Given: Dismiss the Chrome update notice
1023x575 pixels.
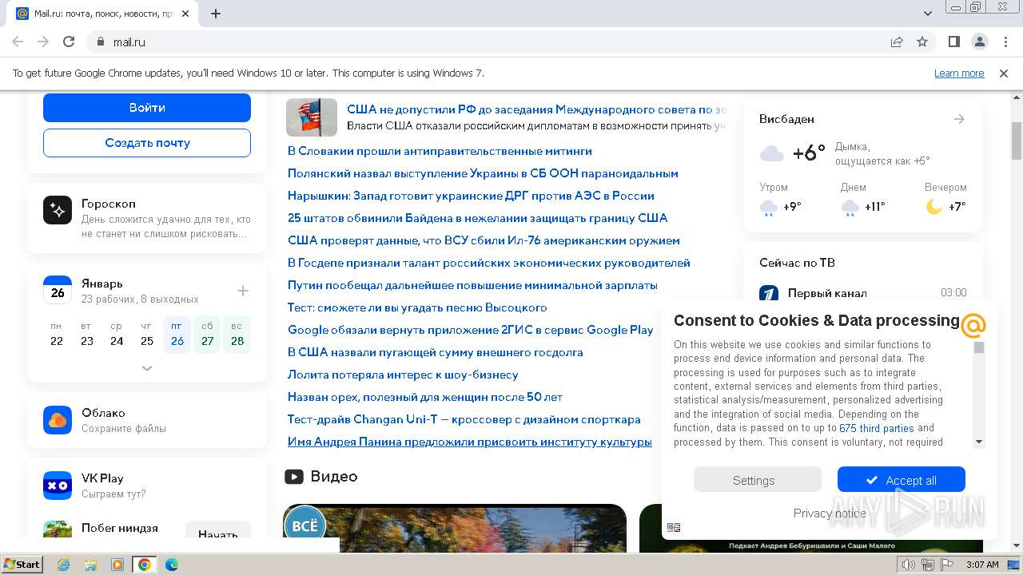Looking at the screenshot, I should coord(1004,73).
